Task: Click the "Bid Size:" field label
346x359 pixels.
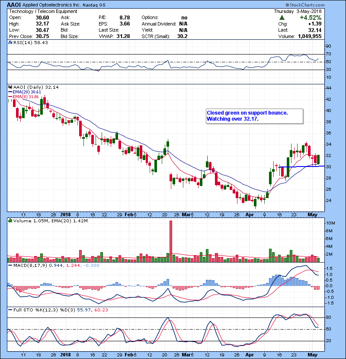Action: 70,36
